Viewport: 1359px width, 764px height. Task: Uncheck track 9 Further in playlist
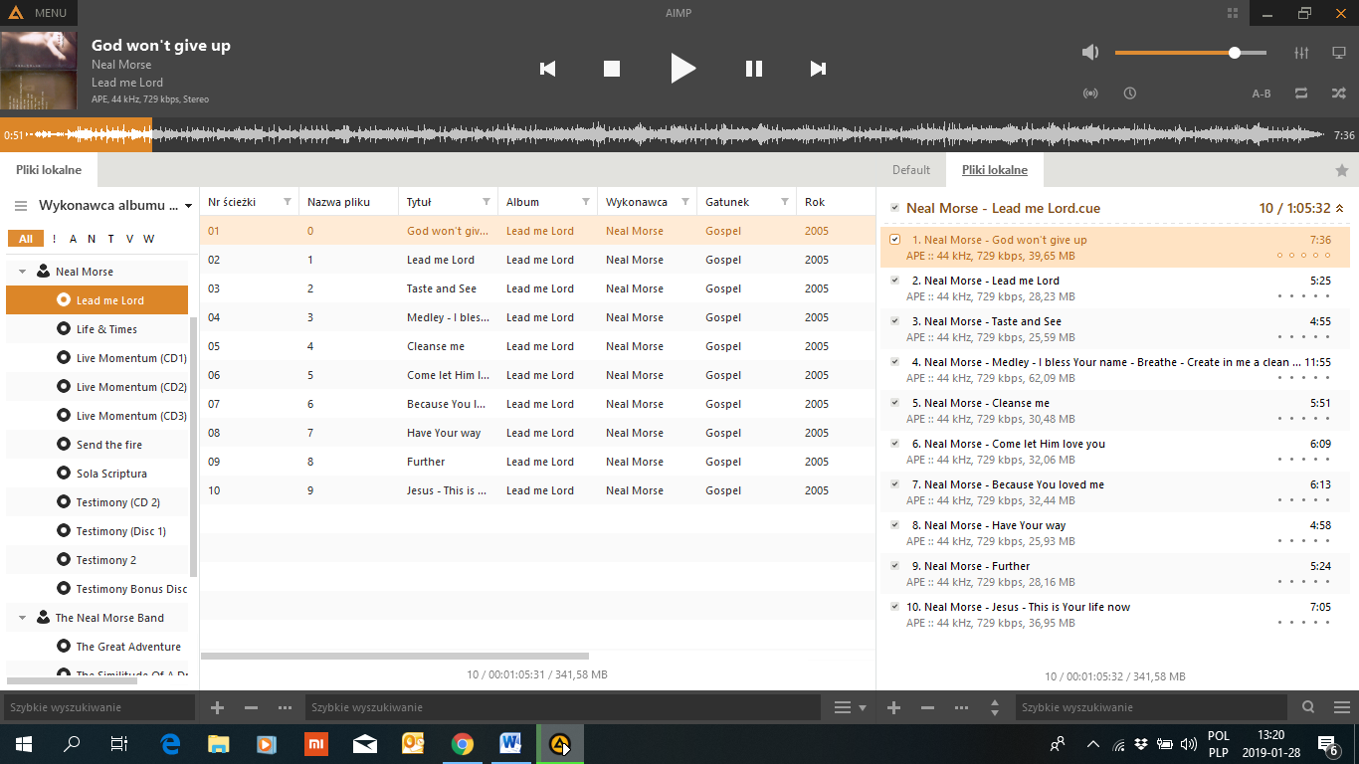894,566
